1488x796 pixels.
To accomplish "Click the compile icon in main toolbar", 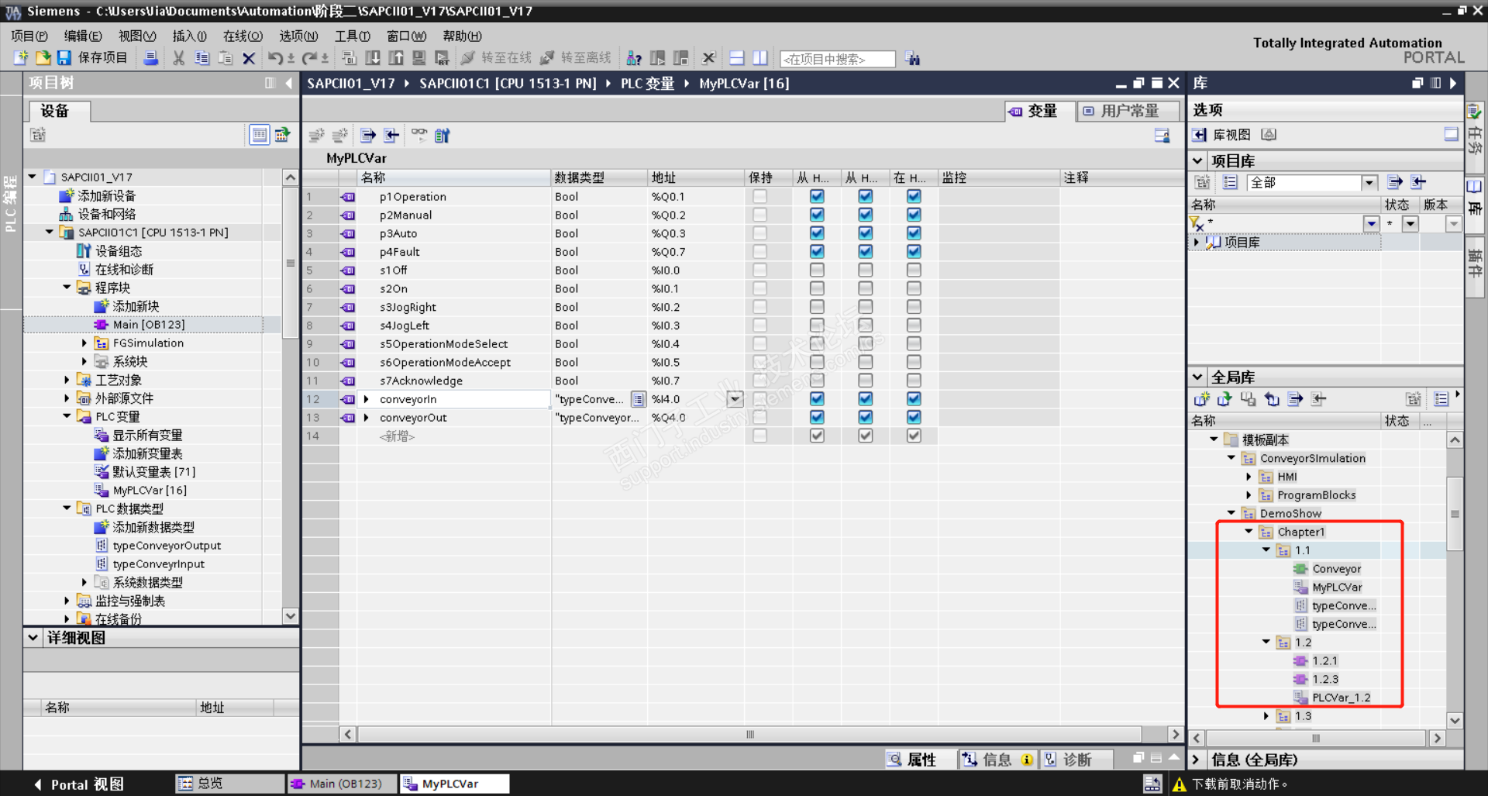I will tap(349, 58).
